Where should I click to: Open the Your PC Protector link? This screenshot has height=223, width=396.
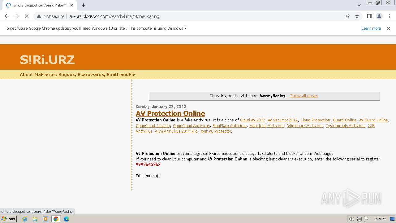(x=216, y=131)
